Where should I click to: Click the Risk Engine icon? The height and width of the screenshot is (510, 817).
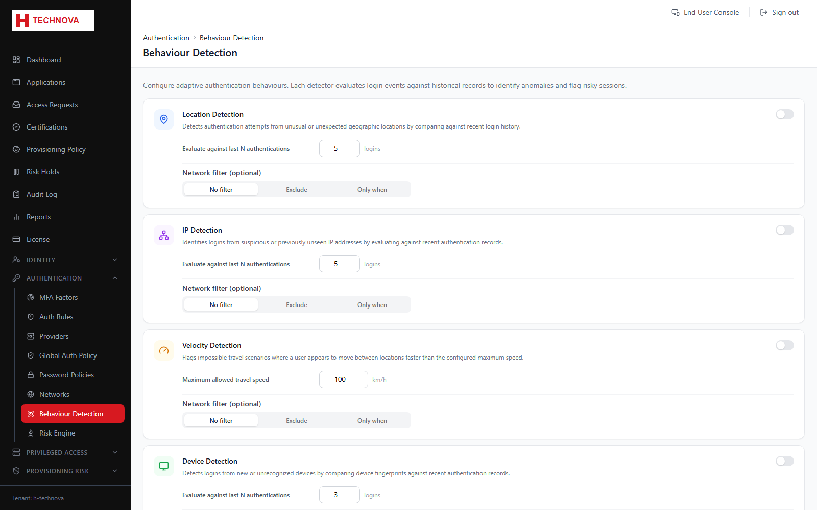31,433
